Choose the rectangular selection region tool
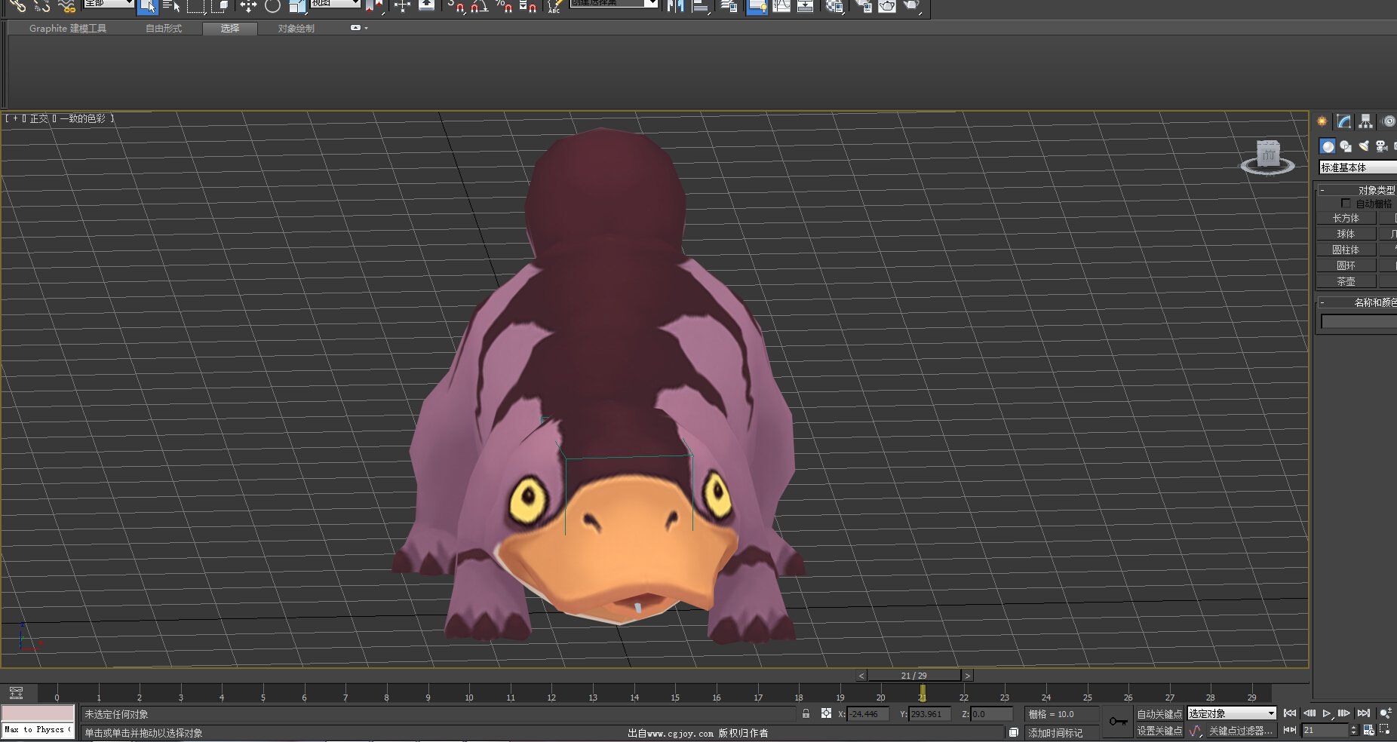 [196, 6]
